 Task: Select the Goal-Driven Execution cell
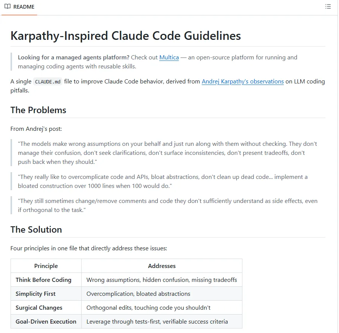point(46,321)
